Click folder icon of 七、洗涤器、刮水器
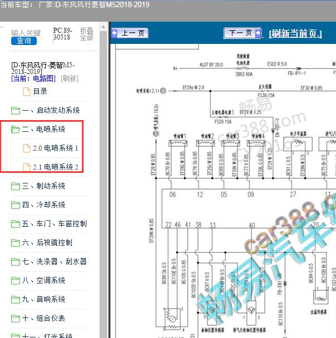 tap(16, 262)
